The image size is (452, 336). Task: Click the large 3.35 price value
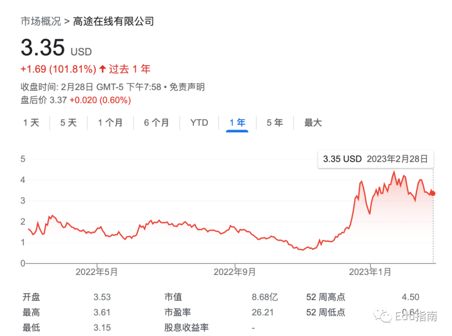tap(43, 48)
